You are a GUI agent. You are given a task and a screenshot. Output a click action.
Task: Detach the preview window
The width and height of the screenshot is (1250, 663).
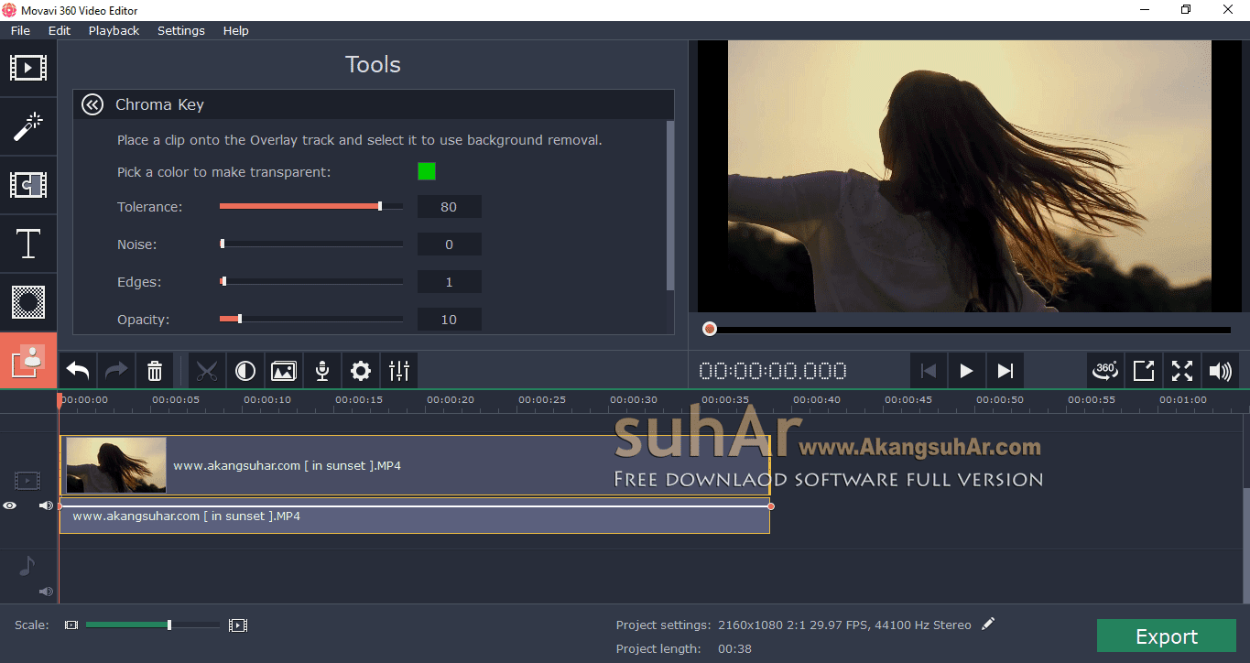[x=1144, y=371]
